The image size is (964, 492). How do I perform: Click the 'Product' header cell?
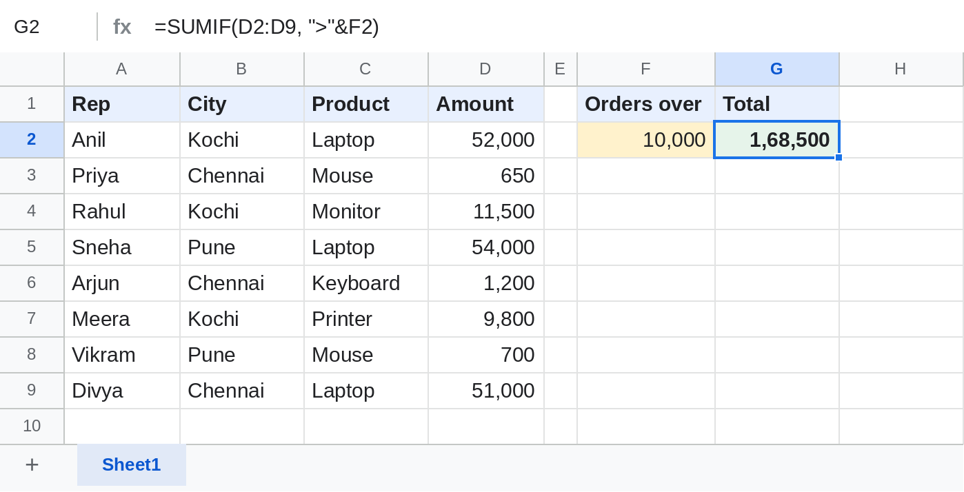pos(366,104)
